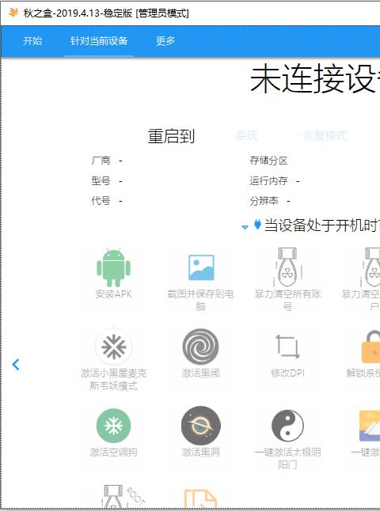
Task: Click the 系统 reboot button
Action: point(246,135)
